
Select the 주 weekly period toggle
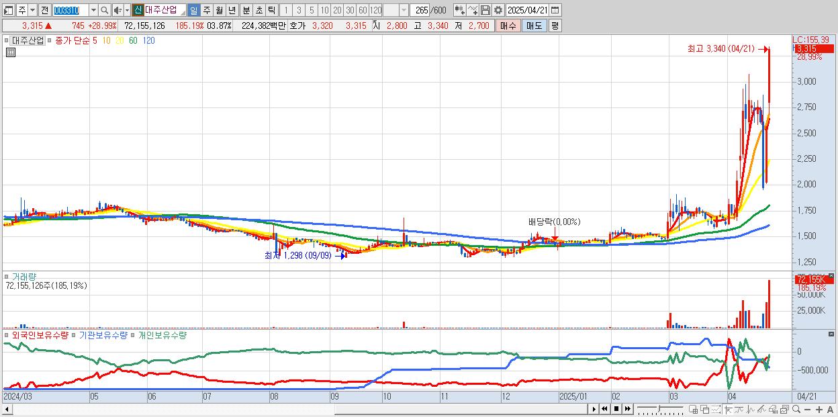pos(206,10)
